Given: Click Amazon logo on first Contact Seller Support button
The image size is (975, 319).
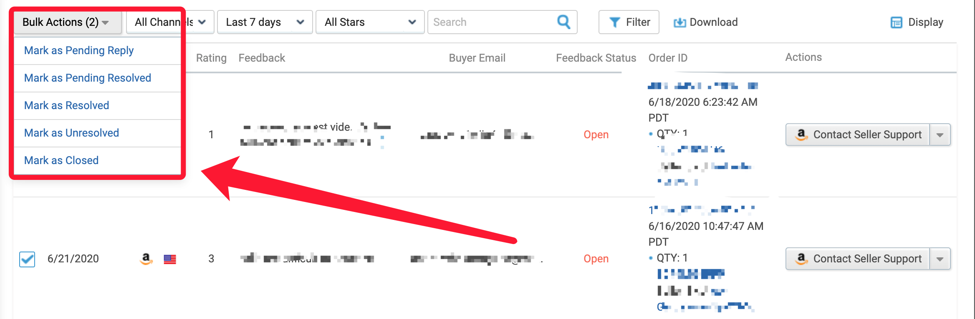Looking at the screenshot, I should [801, 135].
